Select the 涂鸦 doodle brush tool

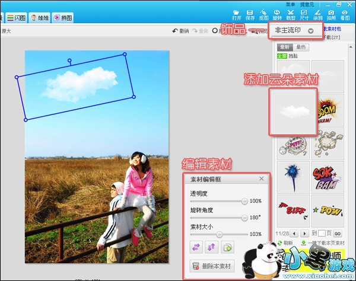(318, 15)
